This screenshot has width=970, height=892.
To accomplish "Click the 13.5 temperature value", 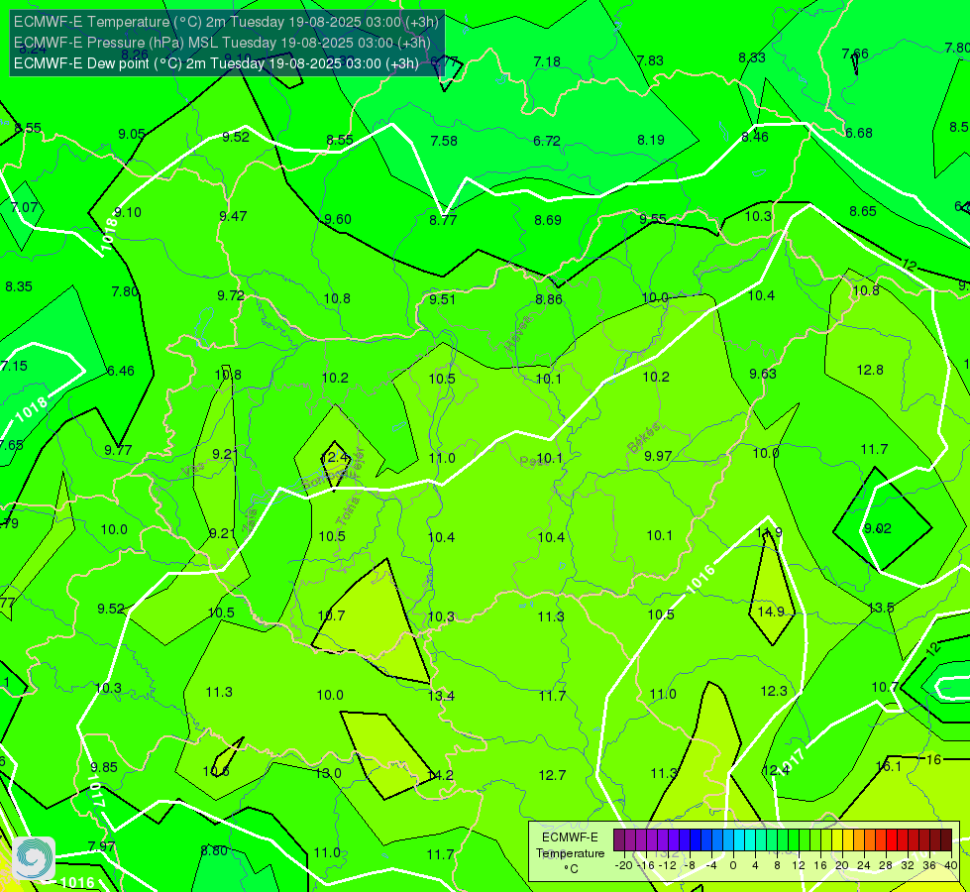I will pyautogui.click(x=881, y=608).
